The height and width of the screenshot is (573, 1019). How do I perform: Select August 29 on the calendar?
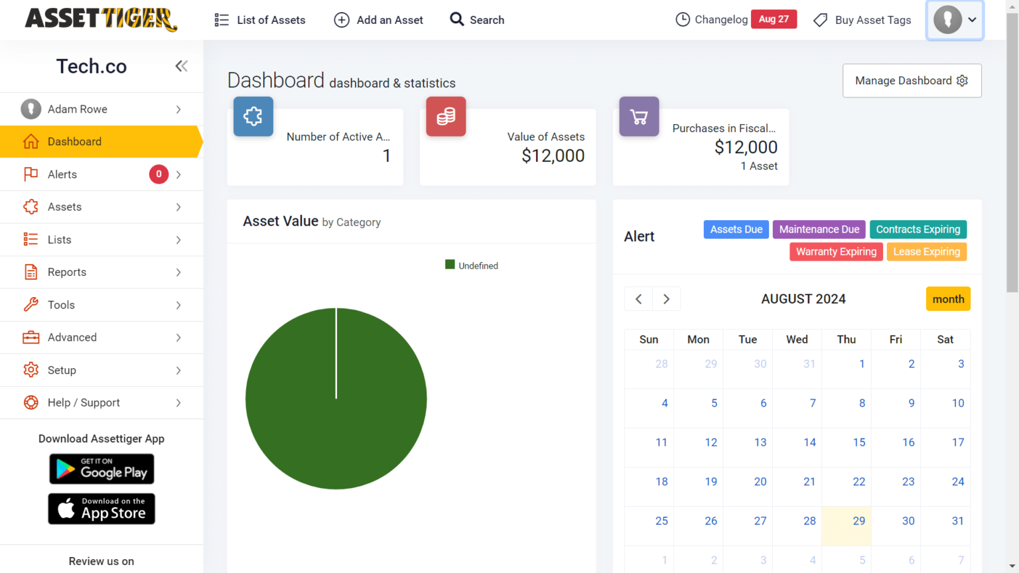point(859,521)
